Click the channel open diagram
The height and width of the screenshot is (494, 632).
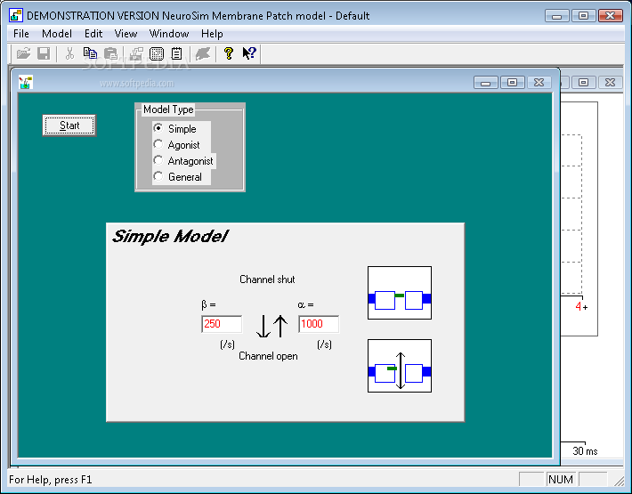400,366
